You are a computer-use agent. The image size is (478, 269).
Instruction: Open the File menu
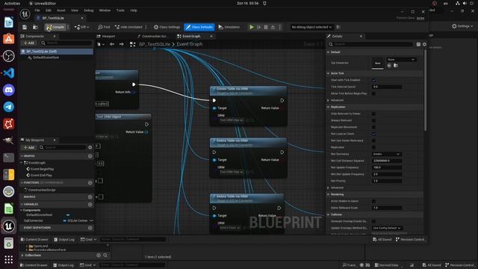click(x=37, y=10)
